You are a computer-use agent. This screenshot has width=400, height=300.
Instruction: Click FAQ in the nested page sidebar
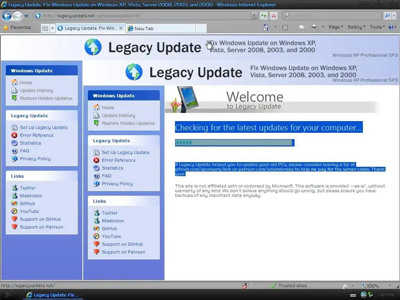106,176
